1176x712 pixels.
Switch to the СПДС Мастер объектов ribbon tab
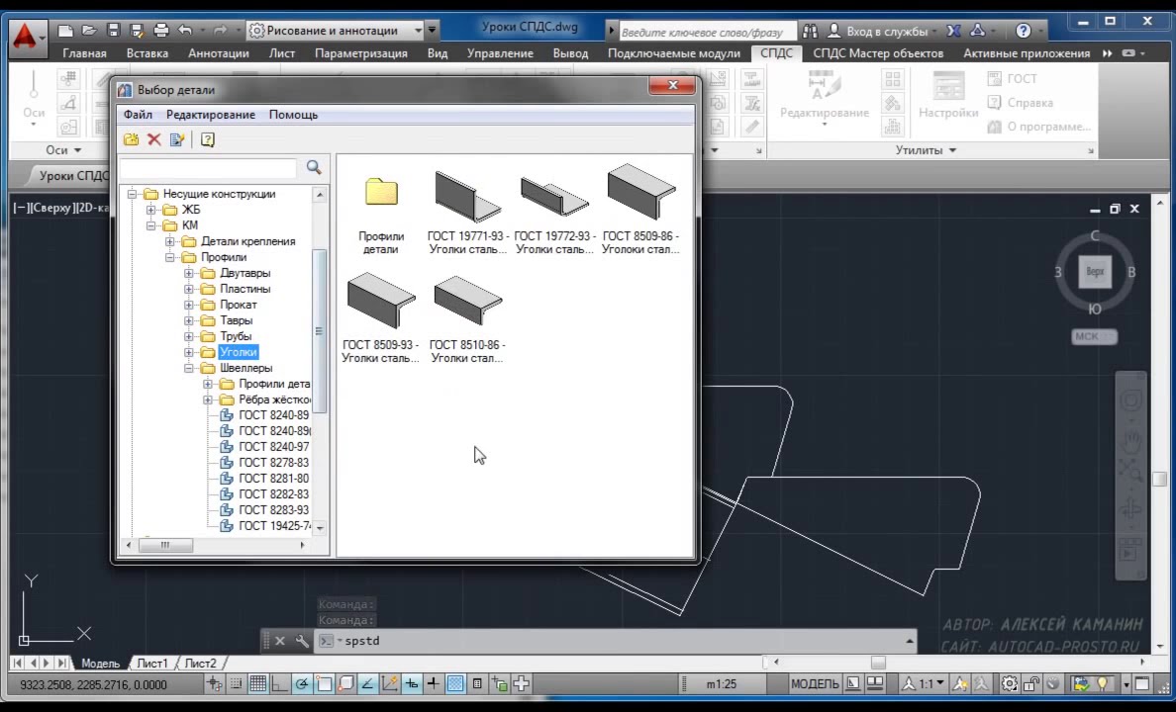pos(878,53)
